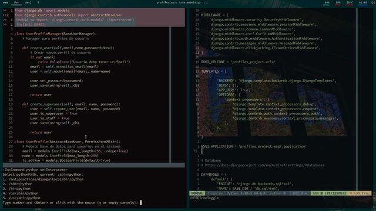
Task: Click the docs.djangoproject.com databases URL comment
Action: pos(263,165)
